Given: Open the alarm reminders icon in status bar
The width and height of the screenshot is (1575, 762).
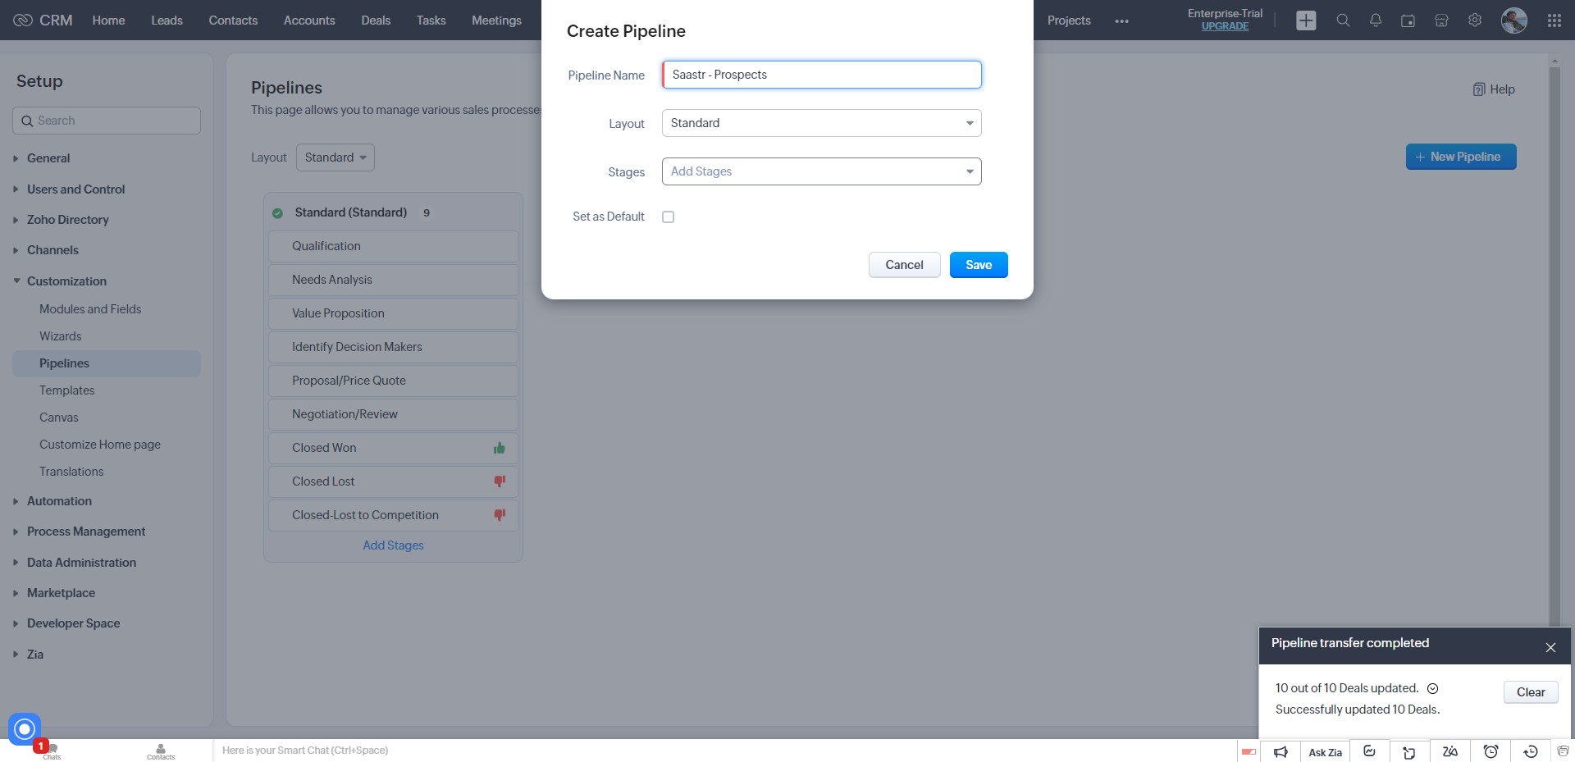Looking at the screenshot, I should 1492,751.
